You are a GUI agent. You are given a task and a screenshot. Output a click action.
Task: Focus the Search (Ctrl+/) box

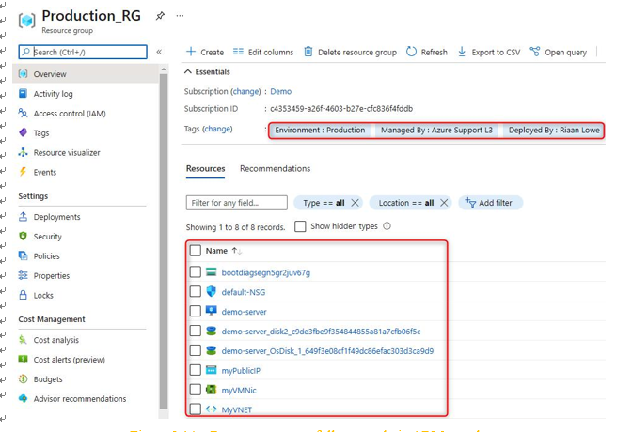83,52
